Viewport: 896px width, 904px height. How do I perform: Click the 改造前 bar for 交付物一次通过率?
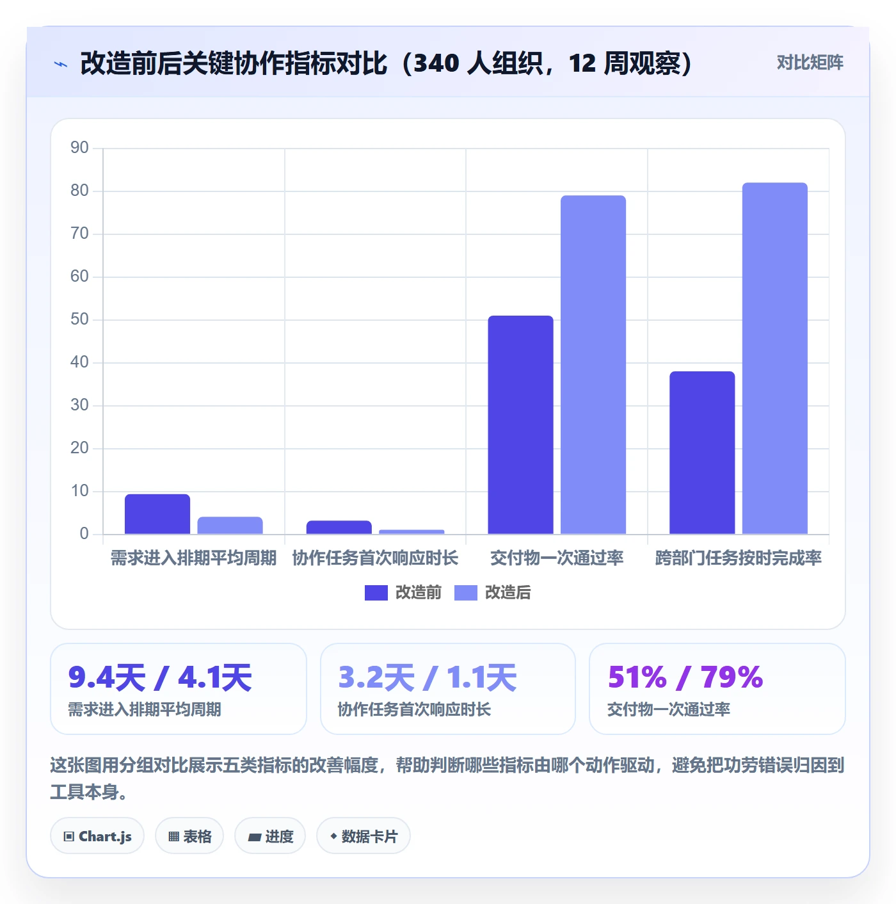pos(520,424)
